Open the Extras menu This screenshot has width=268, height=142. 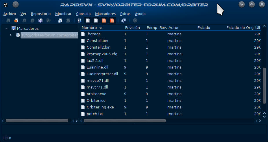pos(125,14)
